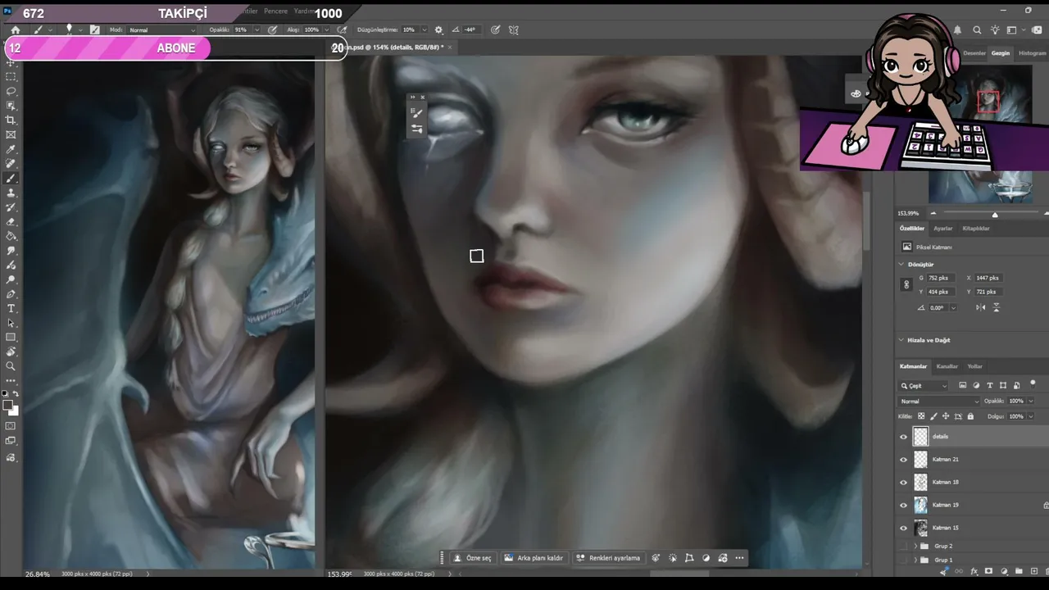Screen dimensions: 1049x590
Task: Toggle pressure for opacity button
Action: pos(272,30)
